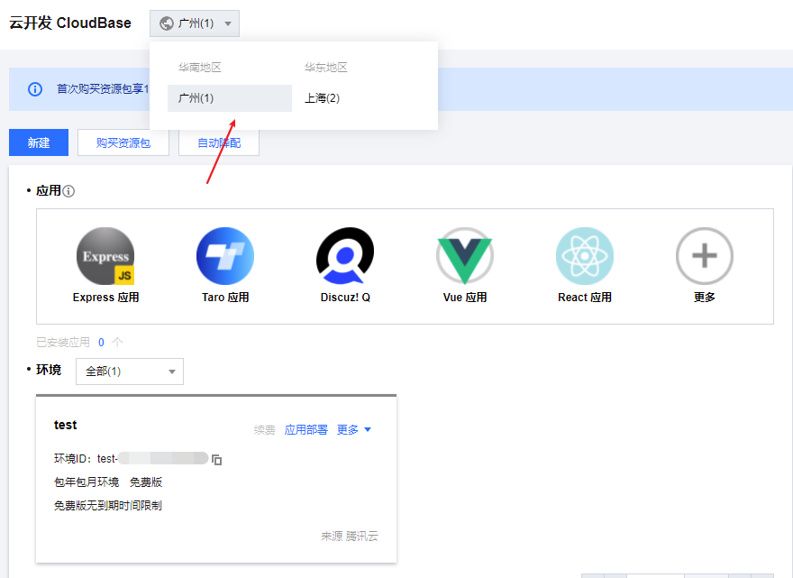793x578 pixels.
Task: Click the info icon in the blue notice banner
Action: point(35,89)
